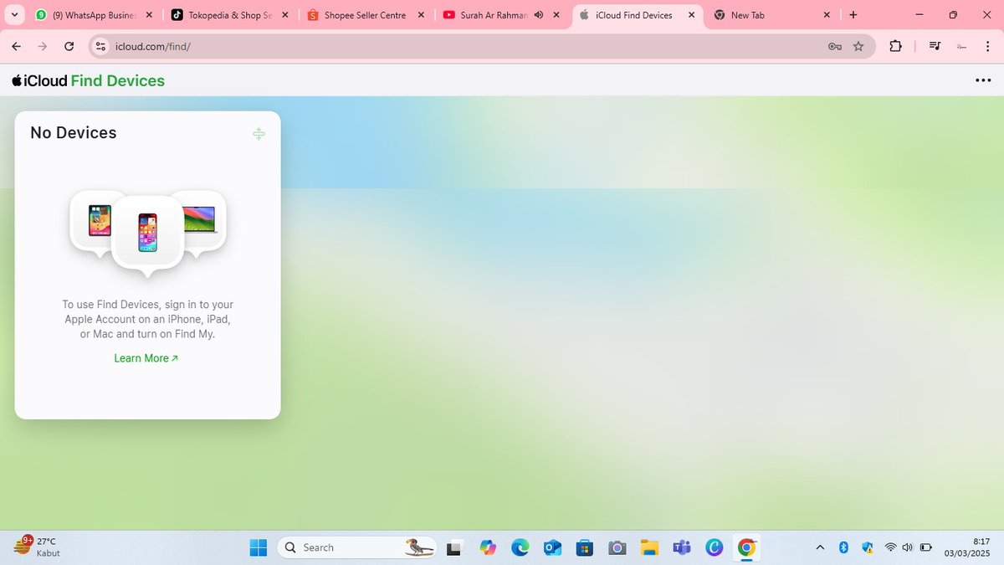
Task: Open Task View on the taskbar
Action: coord(454,548)
